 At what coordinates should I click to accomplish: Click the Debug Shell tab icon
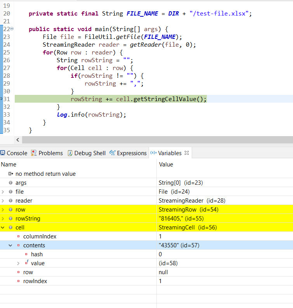pyautogui.click(x=70, y=153)
